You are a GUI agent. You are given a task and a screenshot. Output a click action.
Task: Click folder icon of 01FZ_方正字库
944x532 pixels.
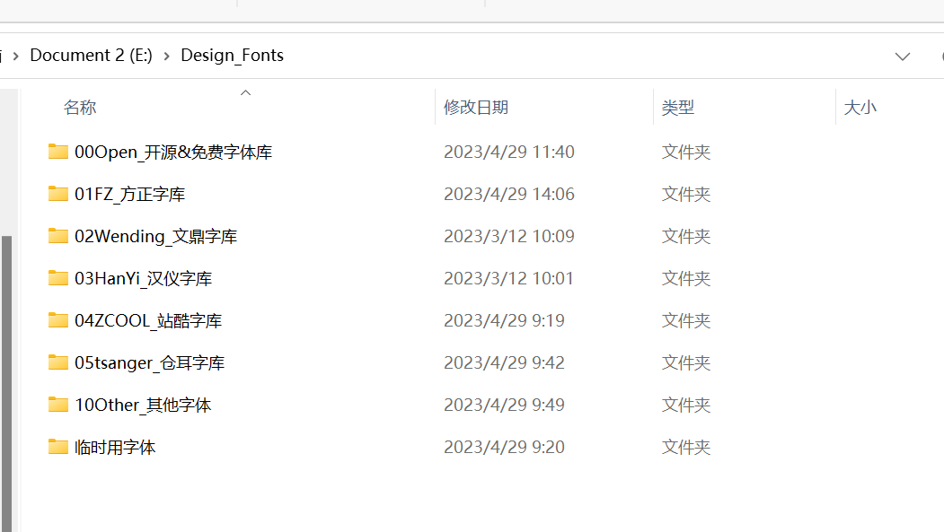(57, 194)
